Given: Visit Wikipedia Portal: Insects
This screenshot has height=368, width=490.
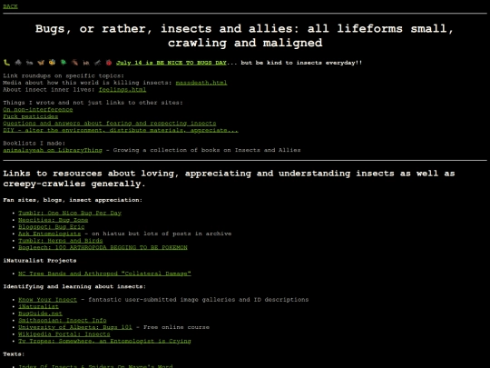Looking at the screenshot, I should (x=64, y=334).
